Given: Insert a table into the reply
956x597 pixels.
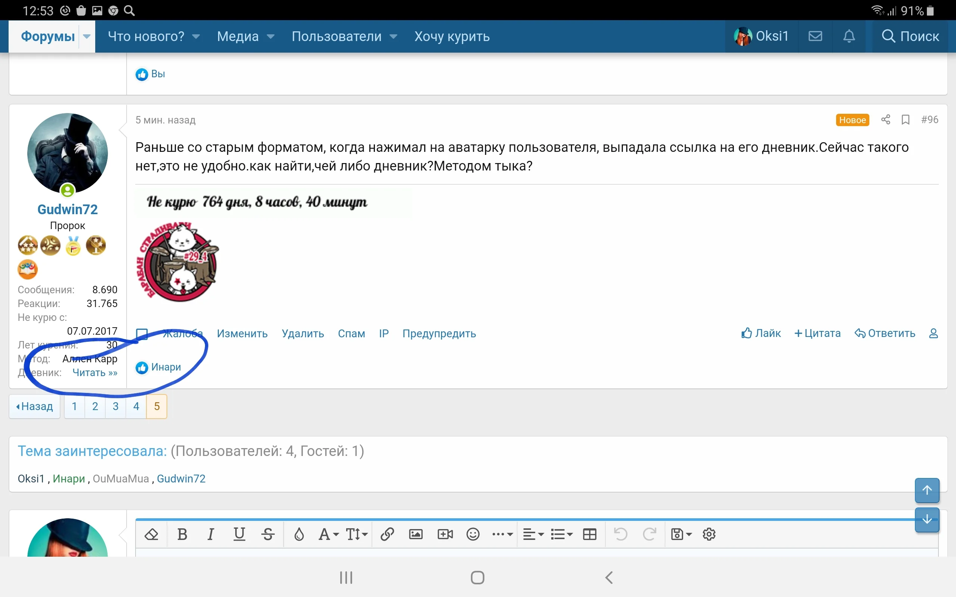Looking at the screenshot, I should coord(590,534).
